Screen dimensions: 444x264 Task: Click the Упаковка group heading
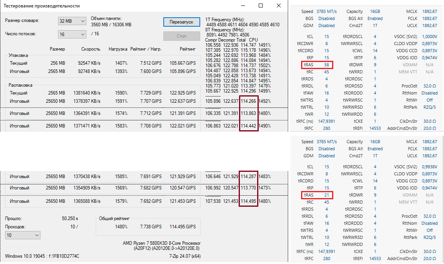coord(18,55)
